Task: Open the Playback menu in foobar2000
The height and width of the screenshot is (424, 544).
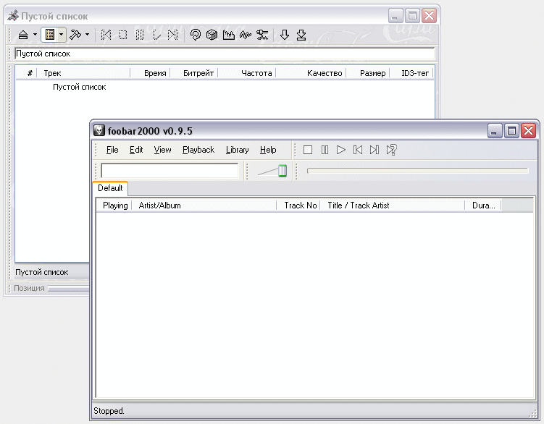Action: (x=198, y=150)
